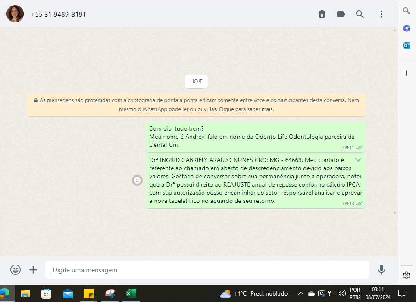Open the attach plus menu
416x302 pixels.
tap(33, 270)
